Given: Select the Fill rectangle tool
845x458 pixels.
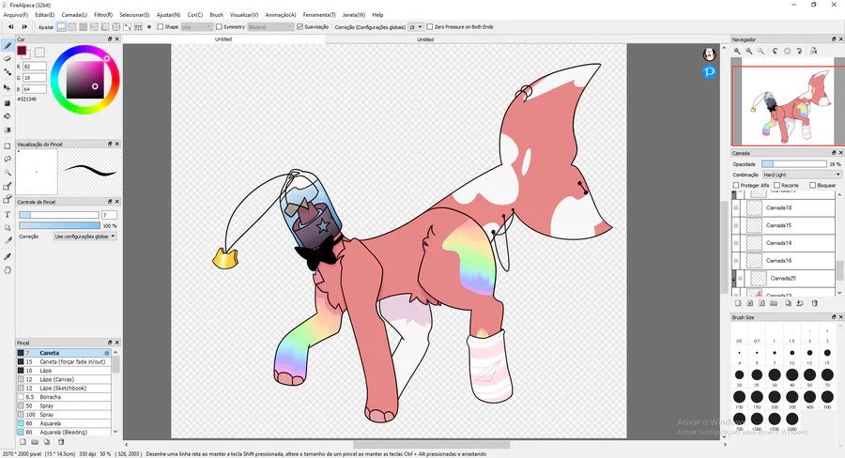Looking at the screenshot, I should pyautogui.click(x=8, y=103).
